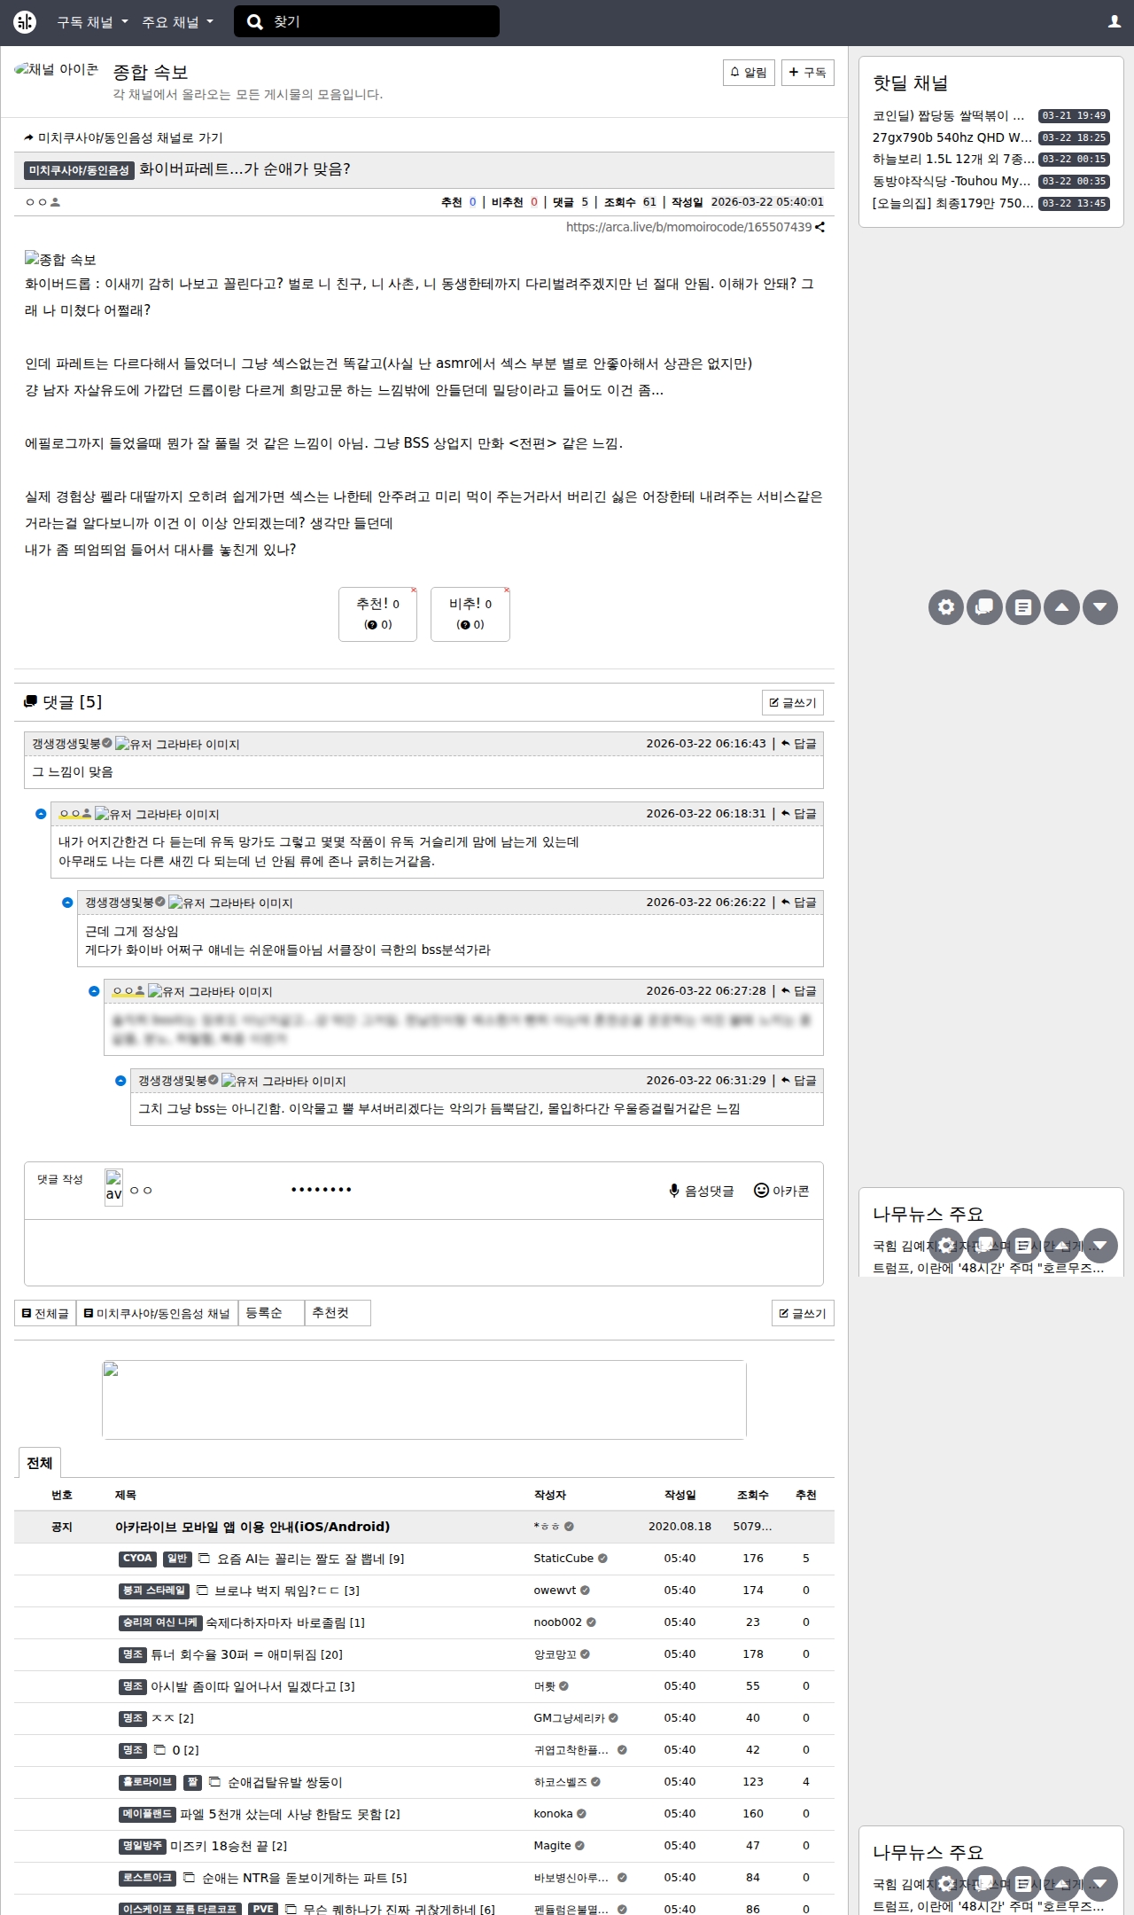Click the comment password field
1134x1915 pixels.
pos(322,1191)
